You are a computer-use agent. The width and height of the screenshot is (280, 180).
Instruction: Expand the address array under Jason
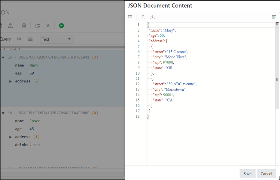[11, 137]
